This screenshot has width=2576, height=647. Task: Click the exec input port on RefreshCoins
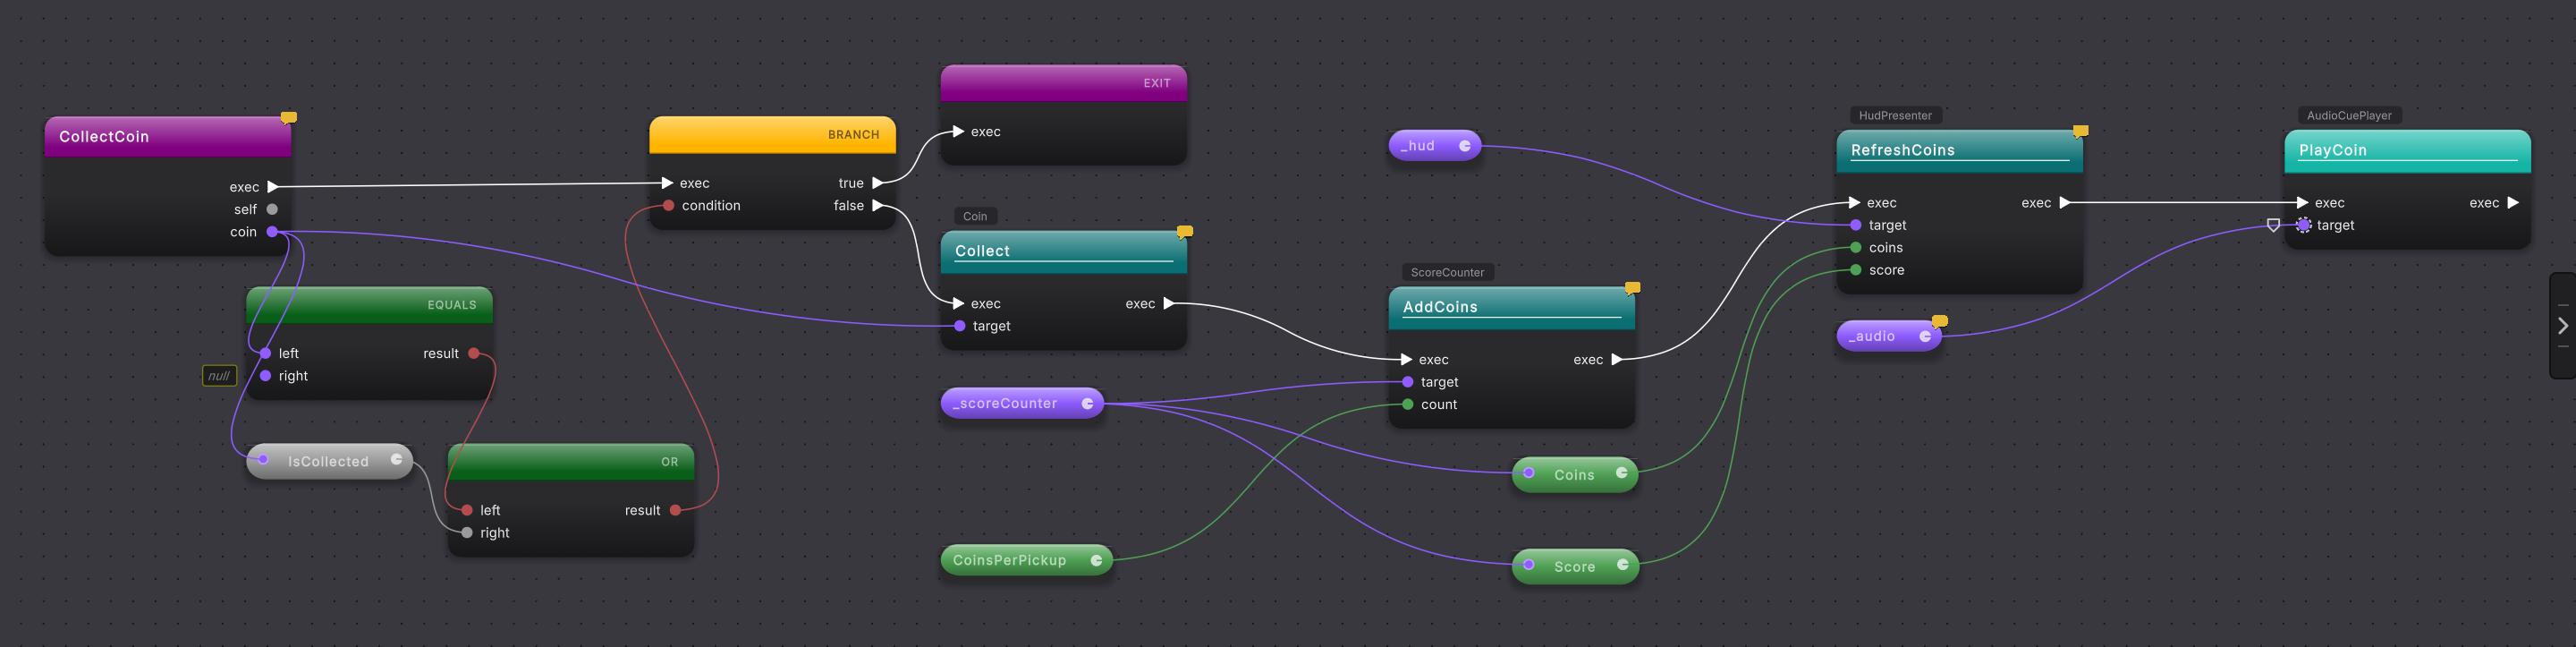[x=1854, y=203]
